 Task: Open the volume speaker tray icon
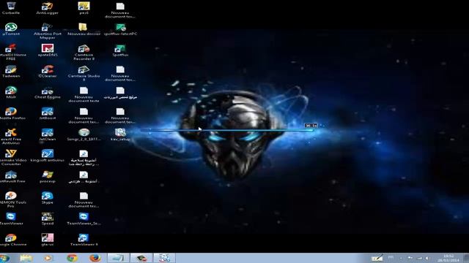click(x=428, y=258)
